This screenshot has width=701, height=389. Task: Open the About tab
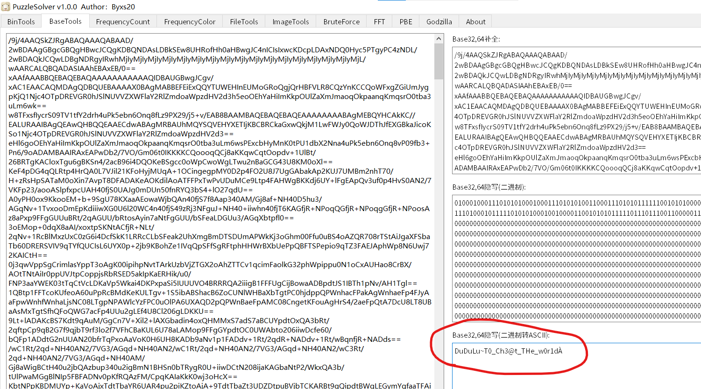(475, 21)
